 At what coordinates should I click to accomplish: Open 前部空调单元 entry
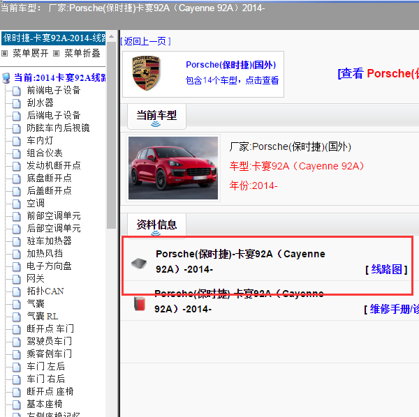coord(54,216)
